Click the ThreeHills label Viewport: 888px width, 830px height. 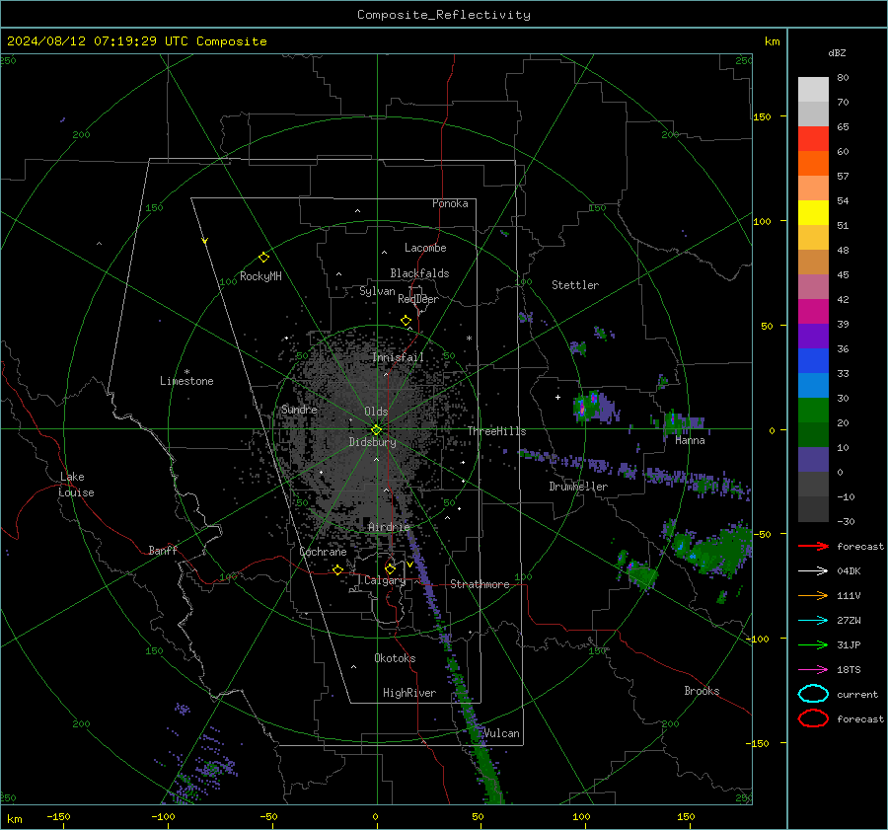point(496,431)
